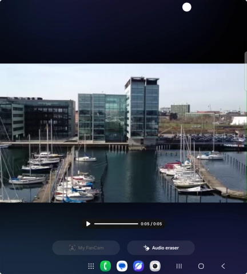Click the person-frame icon in My FanCam
The image size is (247, 274).
coord(72,248)
